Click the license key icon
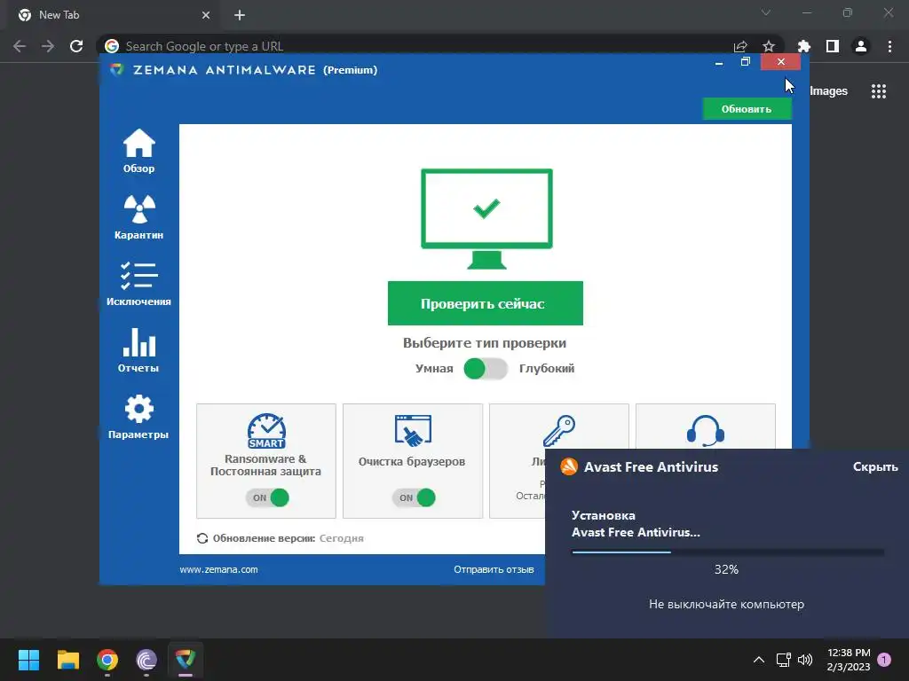 pyautogui.click(x=559, y=431)
